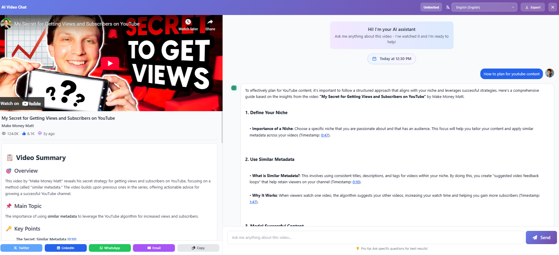Jump to timestamp 0:10 in chat
The width and height of the screenshot is (559, 255).
click(x=356, y=182)
